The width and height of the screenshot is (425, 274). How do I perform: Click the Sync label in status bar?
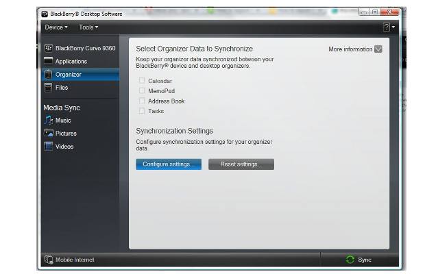tap(365, 260)
